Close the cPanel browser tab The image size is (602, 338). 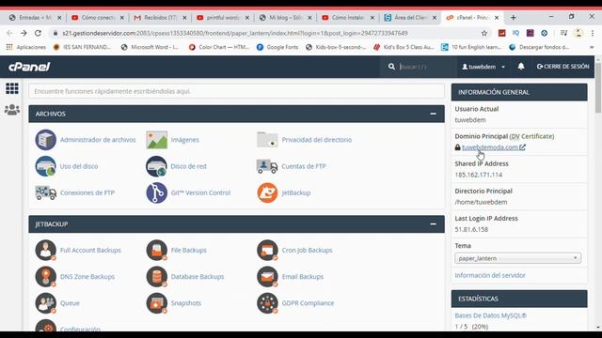point(497,18)
